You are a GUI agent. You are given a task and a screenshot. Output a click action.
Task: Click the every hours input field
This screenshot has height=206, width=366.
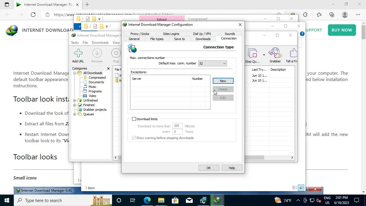(178, 132)
